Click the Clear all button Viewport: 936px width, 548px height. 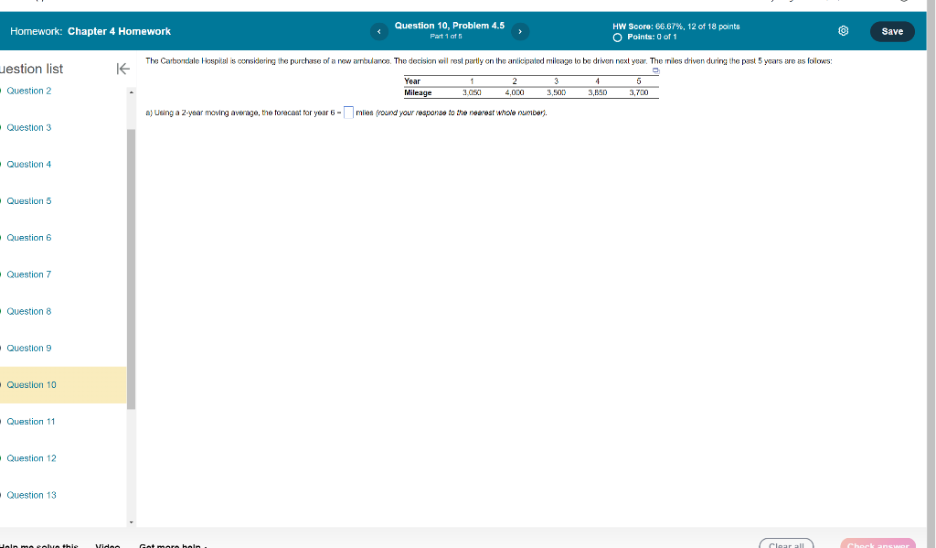(786, 543)
